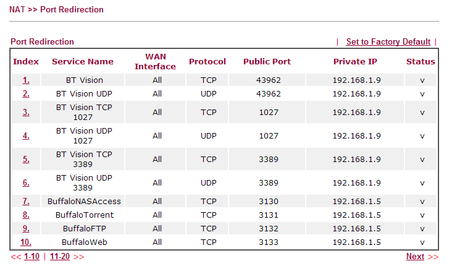Open index 4 link for UDP 1027
460x274 pixels.
(x=26, y=136)
